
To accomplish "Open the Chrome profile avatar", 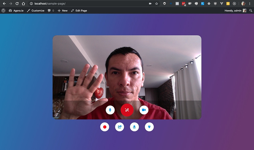I will click(x=243, y=4).
